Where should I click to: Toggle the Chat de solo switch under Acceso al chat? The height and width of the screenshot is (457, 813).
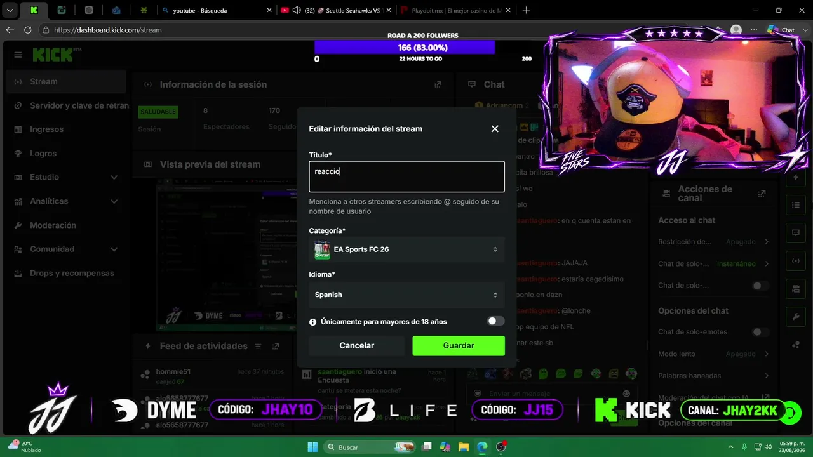point(759,286)
